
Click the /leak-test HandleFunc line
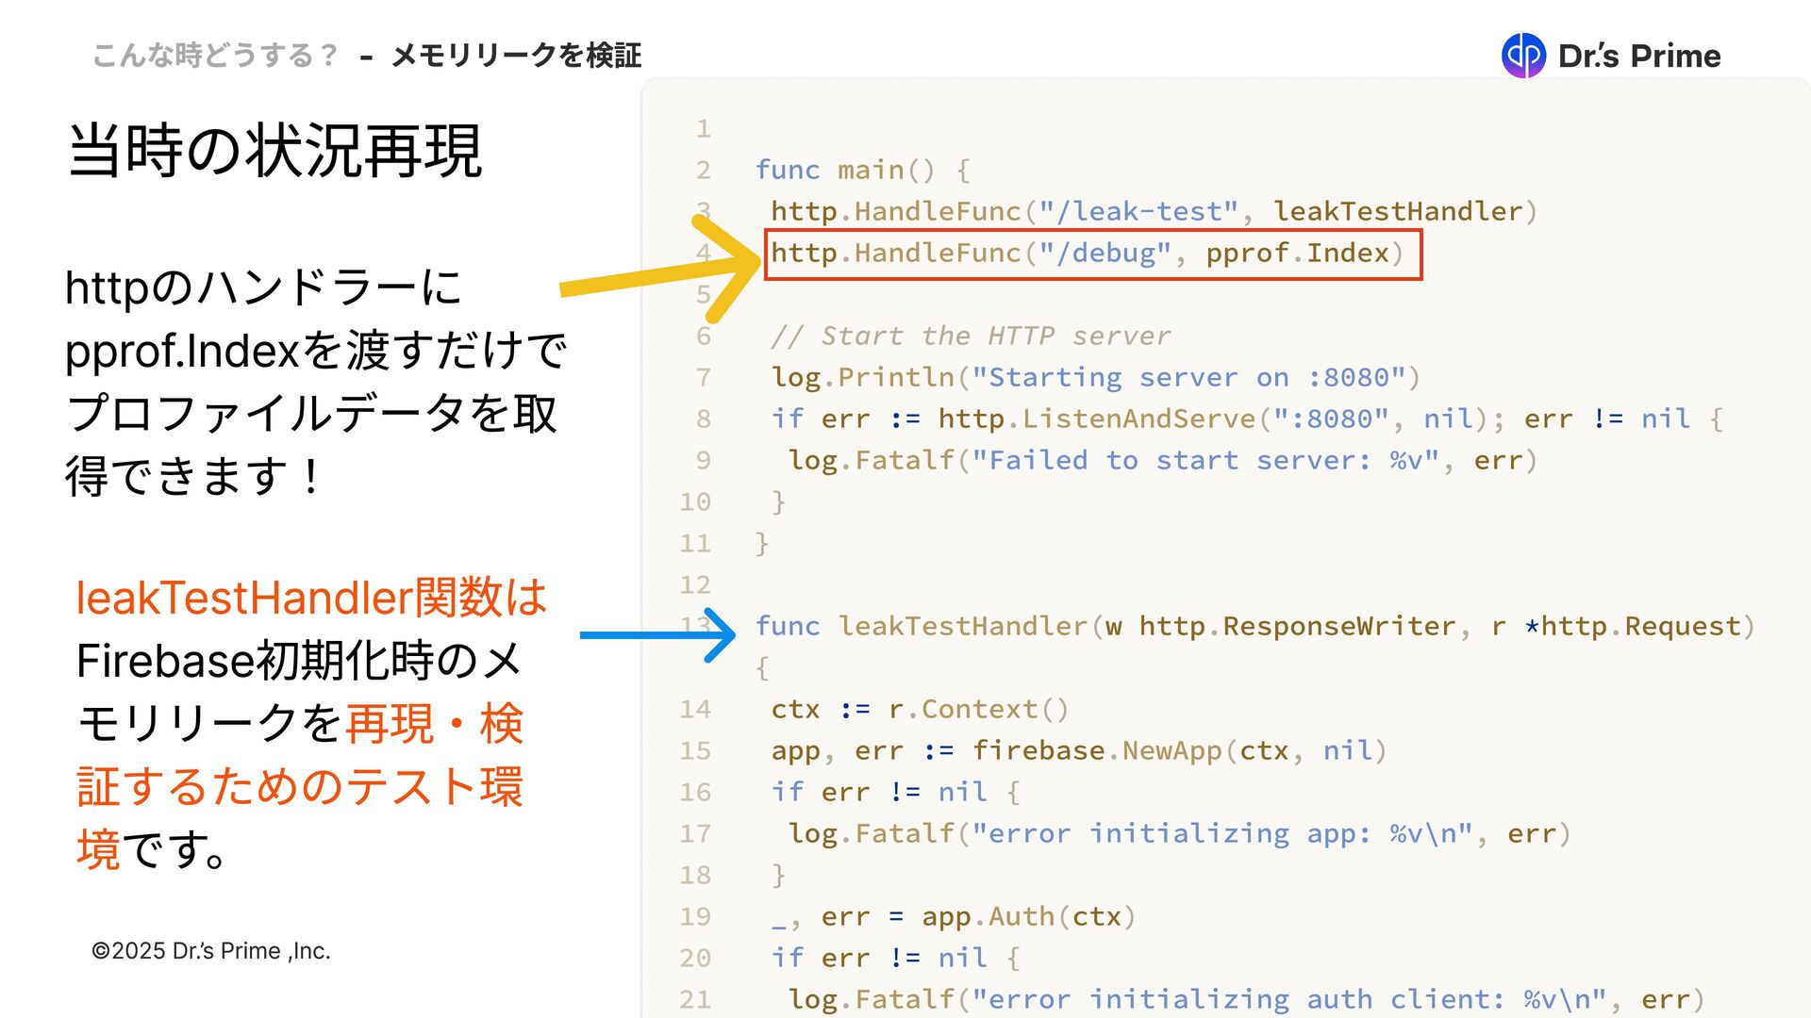(x=1153, y=211)
